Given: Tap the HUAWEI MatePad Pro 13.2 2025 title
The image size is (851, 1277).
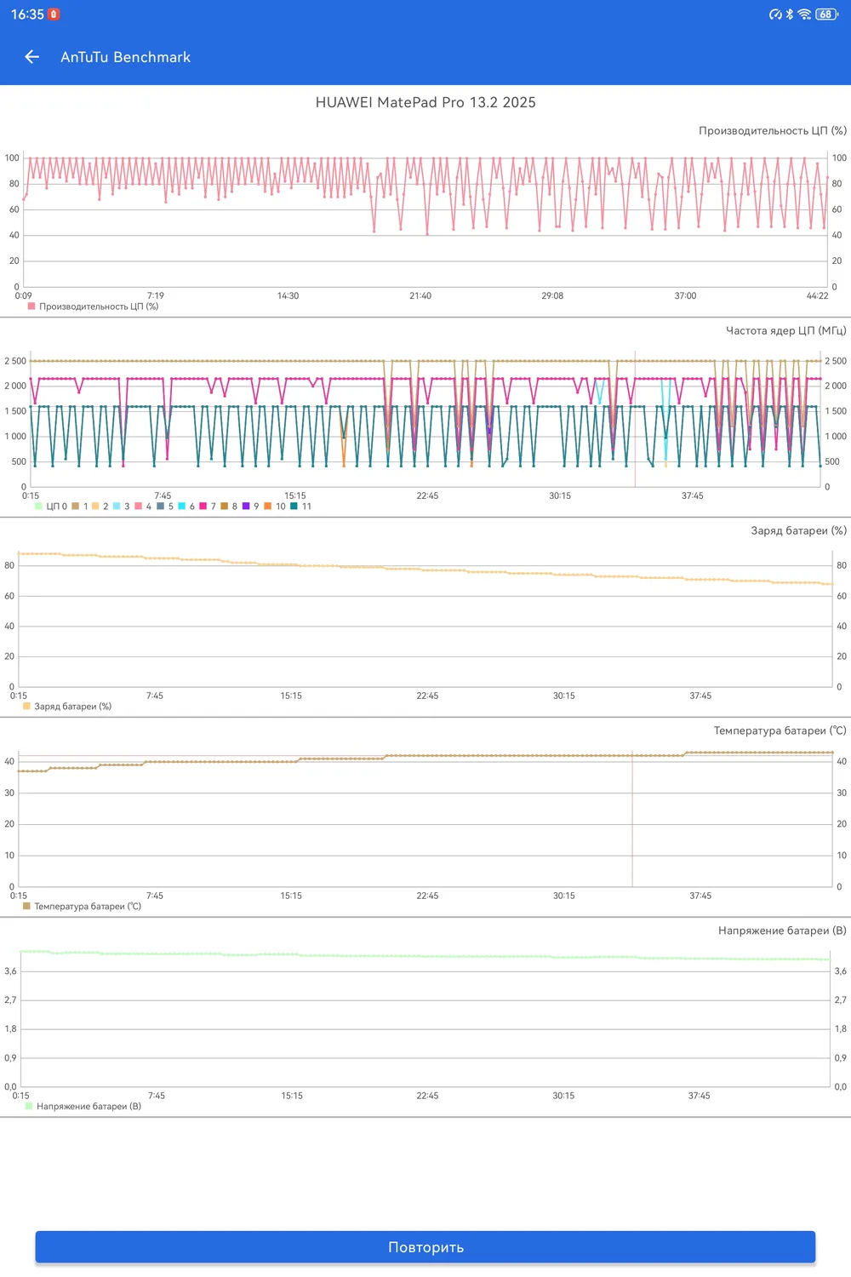Looking at the screenshot, I should pos(425,102).
